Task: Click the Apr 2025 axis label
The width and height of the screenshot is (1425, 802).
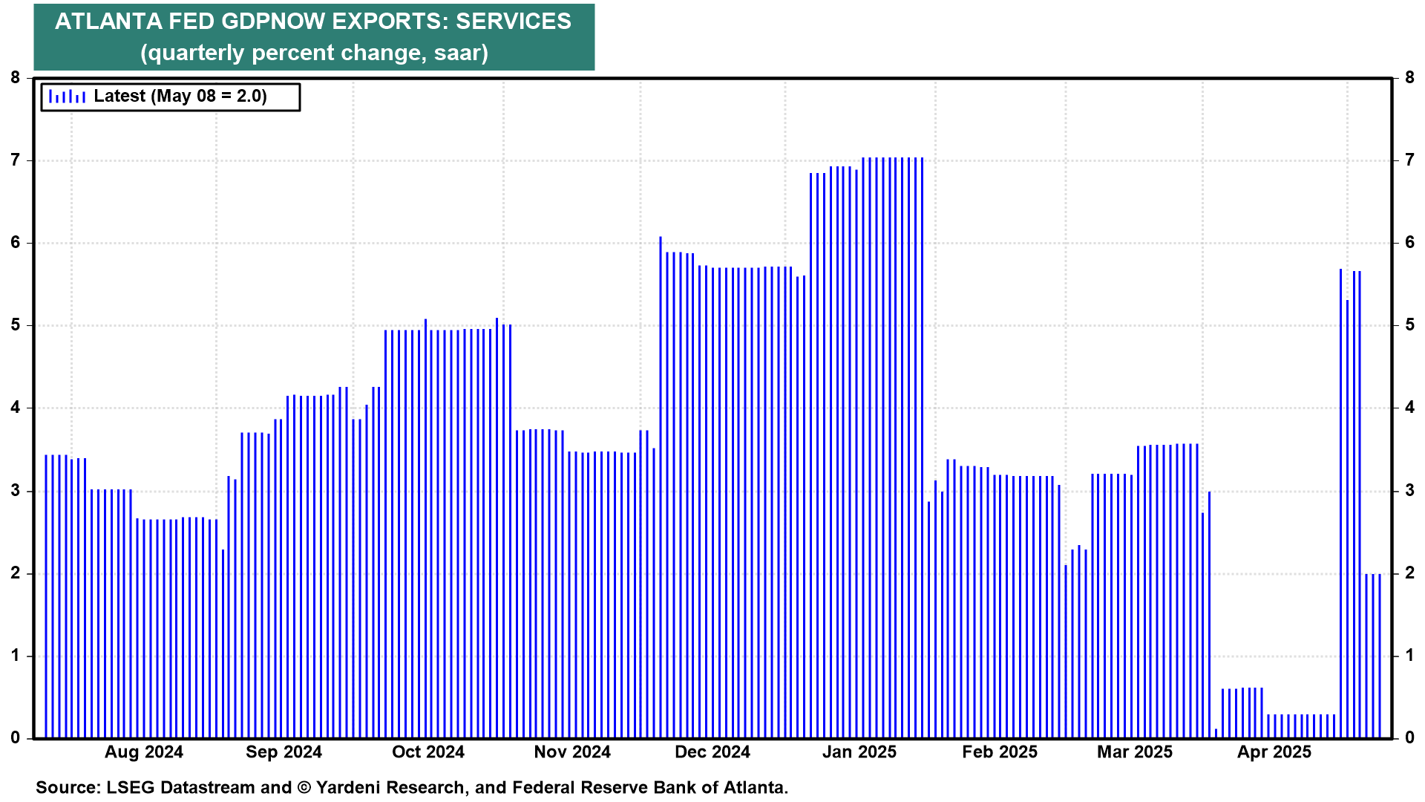Action: point(1274,752)
